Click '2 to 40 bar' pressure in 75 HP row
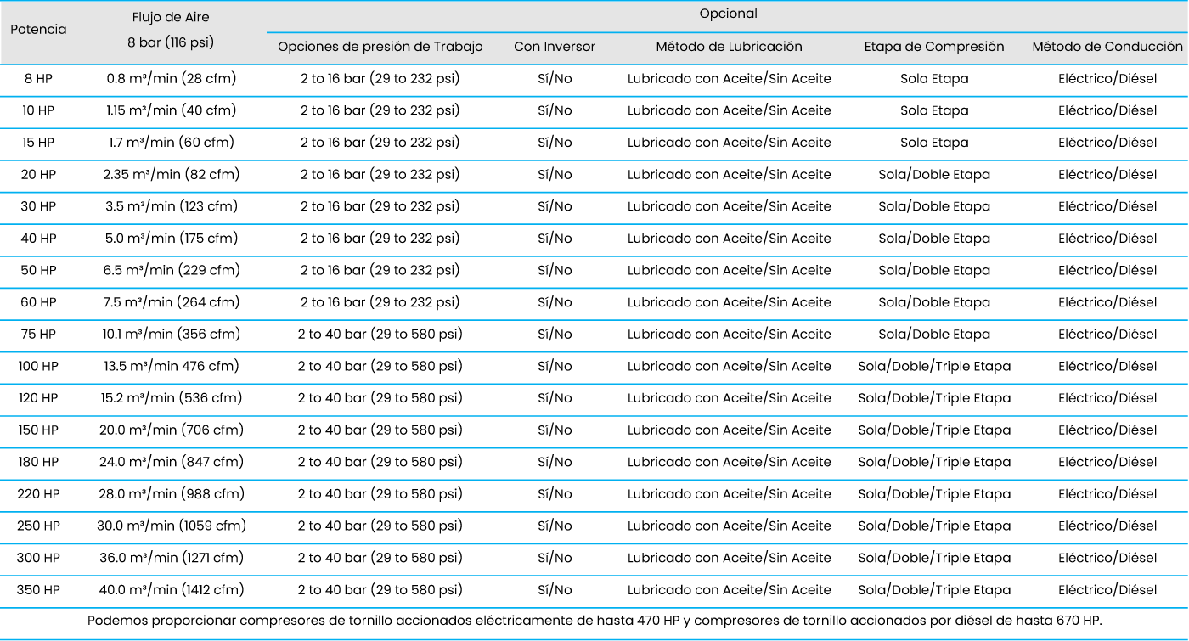Viewport: 1189px width, 641px height. point(380,335)
